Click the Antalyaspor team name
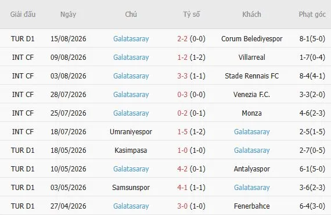 (x=251, y=169)
